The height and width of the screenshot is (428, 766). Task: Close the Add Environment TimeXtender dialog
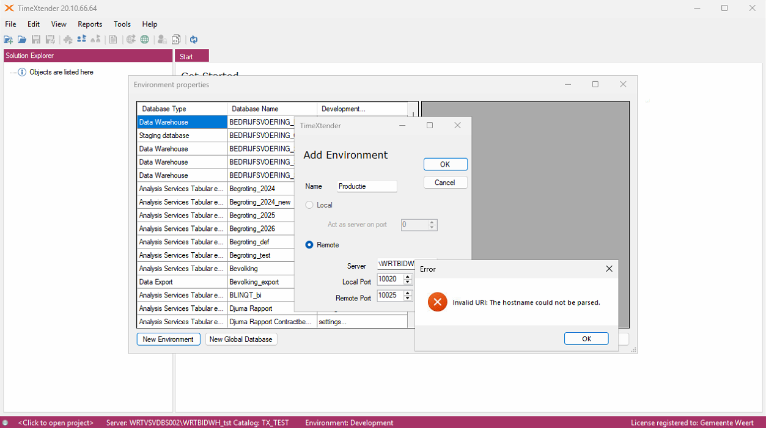[x=457, y=125]
